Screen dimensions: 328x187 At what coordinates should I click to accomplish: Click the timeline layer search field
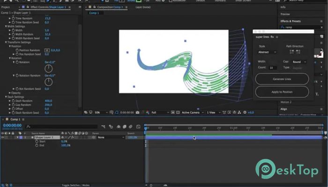pos(62,127)
